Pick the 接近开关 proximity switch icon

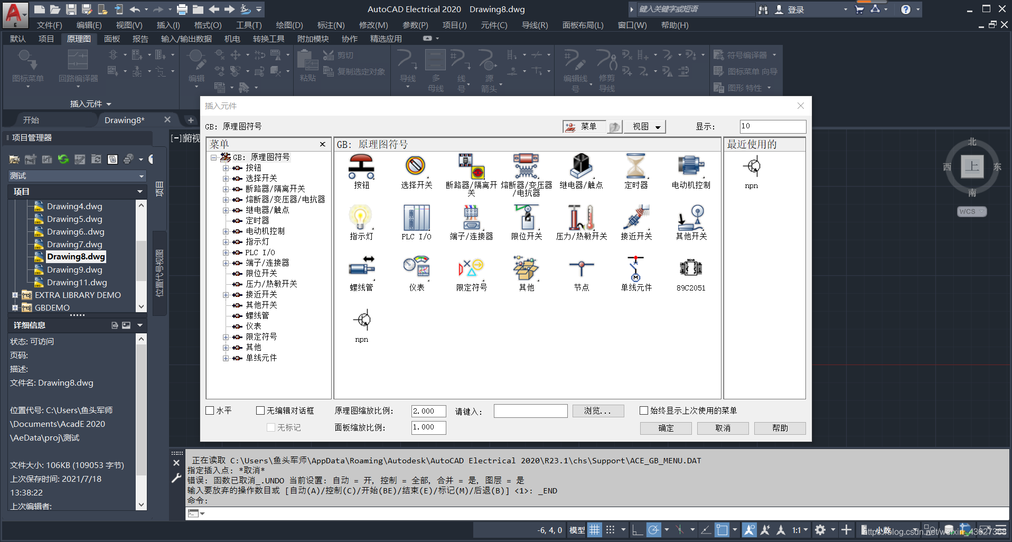tap(636, 217)
